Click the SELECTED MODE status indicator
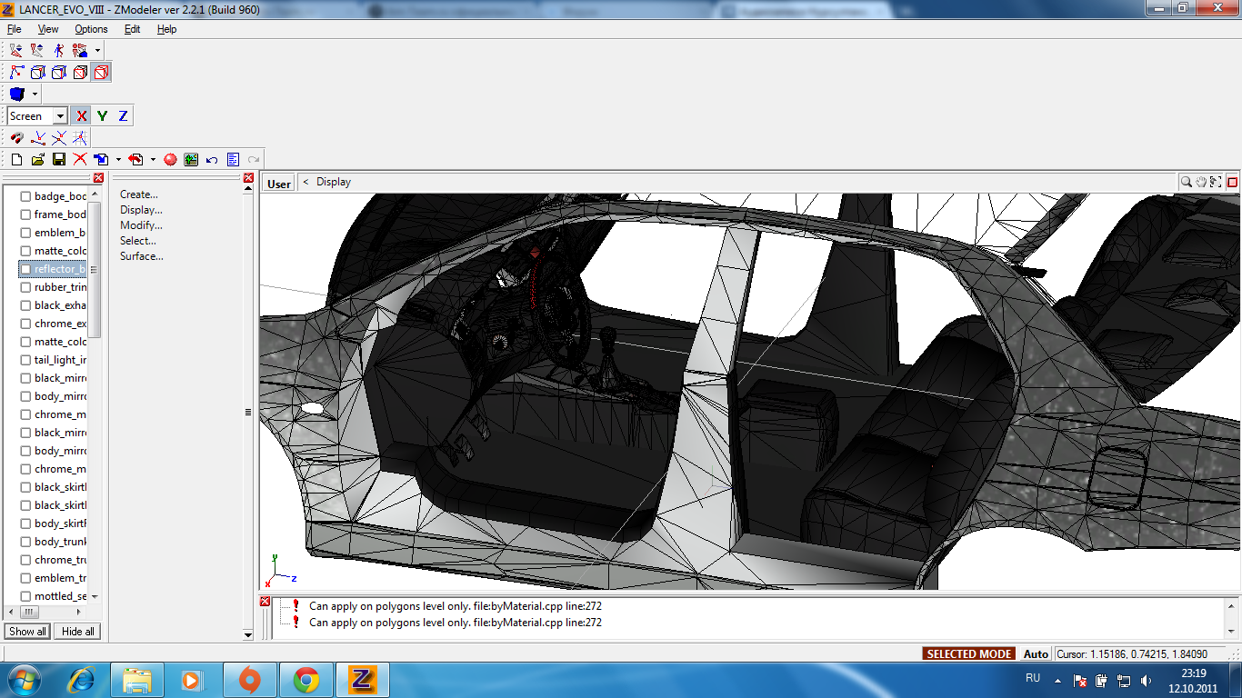This screenshot has width=1242, height=698. [x=969, y=653]
